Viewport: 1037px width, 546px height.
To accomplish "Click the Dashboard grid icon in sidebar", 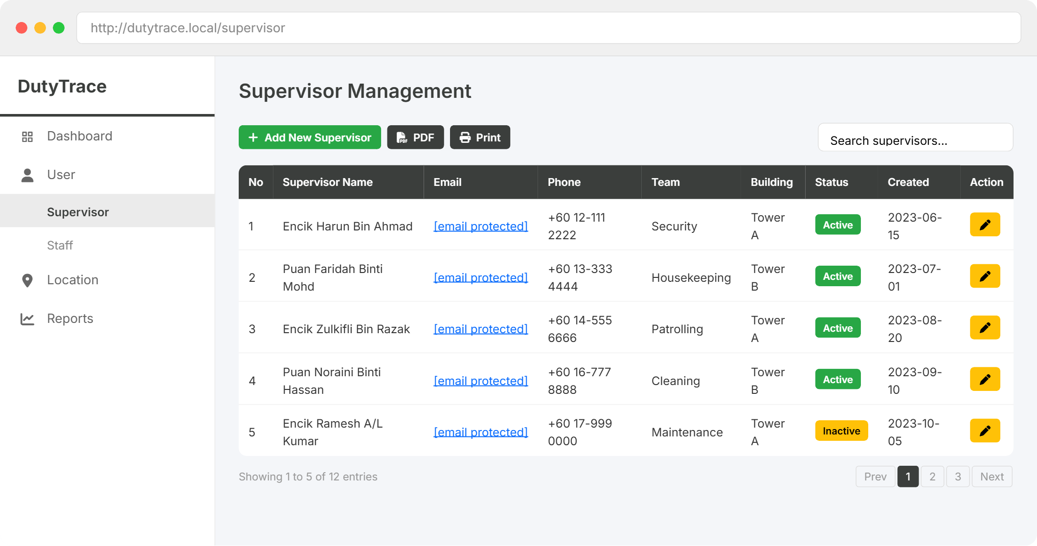I will [x=27, y=136].
